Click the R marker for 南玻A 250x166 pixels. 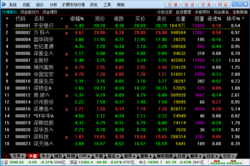point(67,96)
